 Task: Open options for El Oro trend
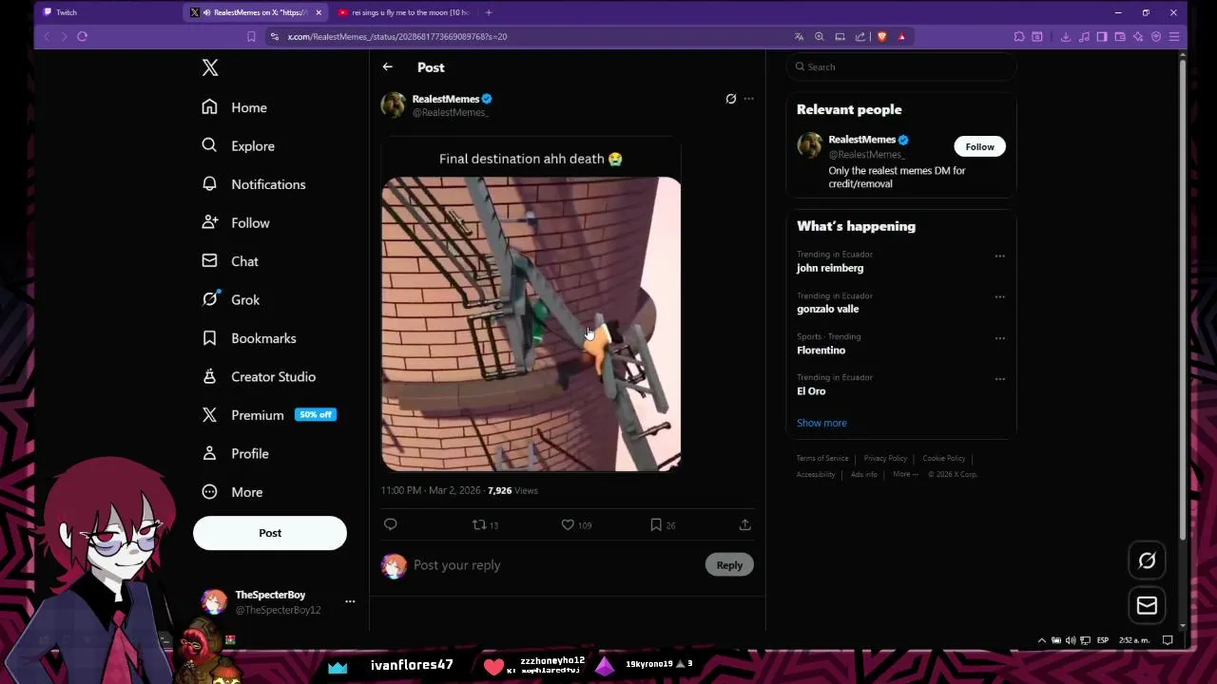pyautogui.click(x=999, y=378)
